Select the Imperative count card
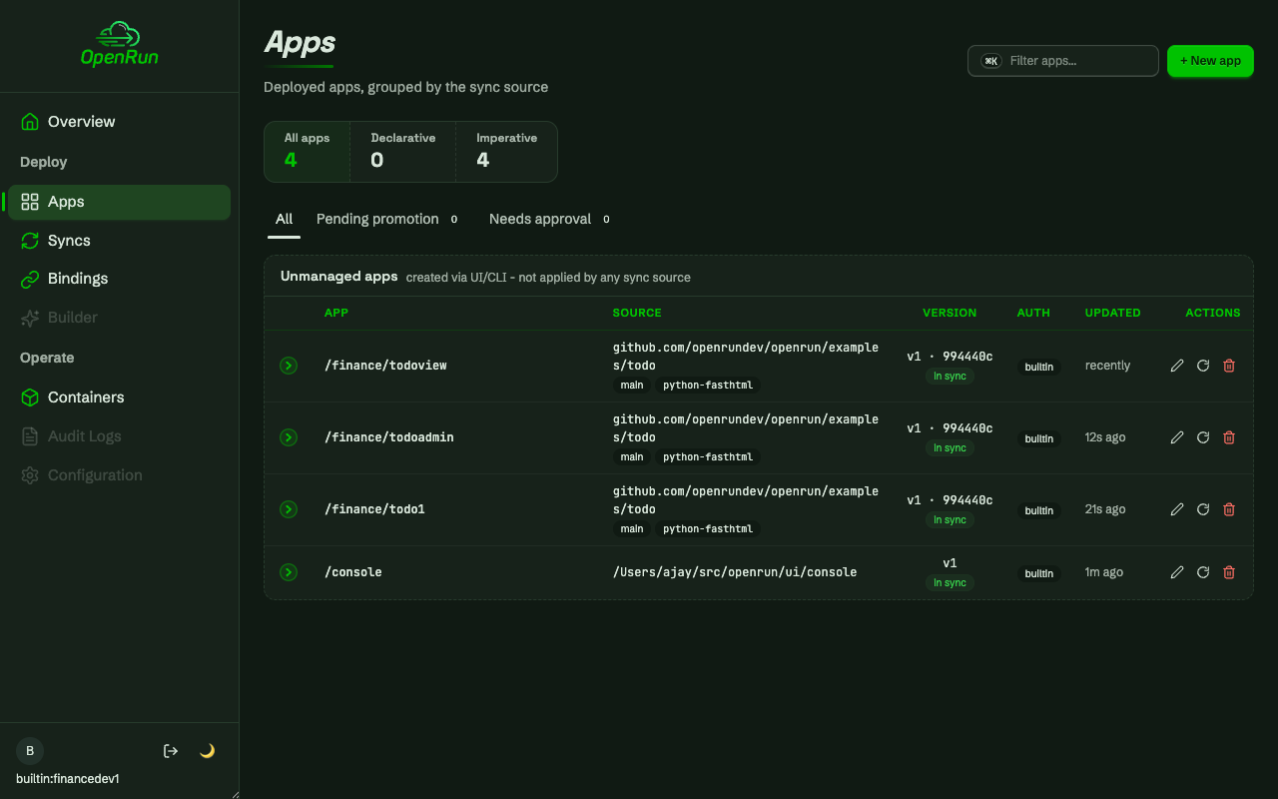Image resolution: width=1278 pixels, height=799 pixels. (x=506, y=152)
